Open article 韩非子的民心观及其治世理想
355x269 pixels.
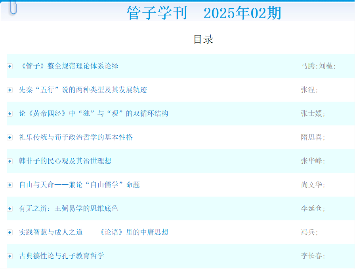(65, 161)
